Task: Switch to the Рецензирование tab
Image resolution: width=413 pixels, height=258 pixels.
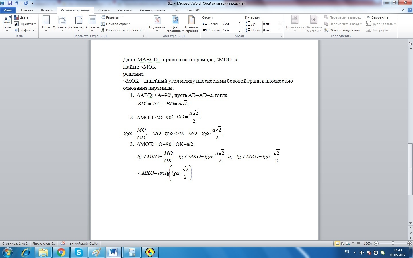Action: [x=153, y=10]
